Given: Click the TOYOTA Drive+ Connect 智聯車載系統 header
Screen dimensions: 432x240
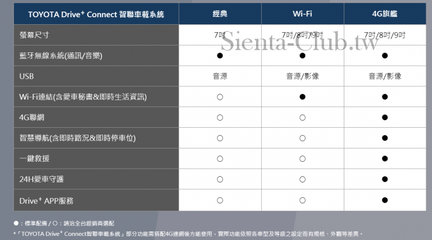Looking at the screenshot, I should (x=96, y=14).
